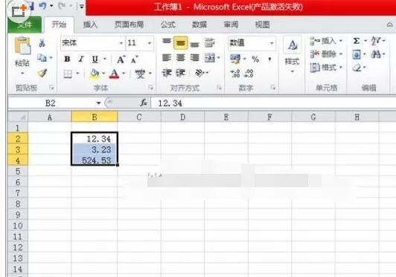Open Customize Quick Access Toolbar dropdown
This screenshot has height=277, width=396.
[x=82, y=7]
